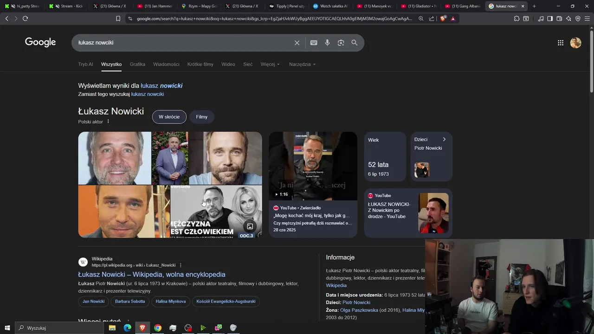Search instead for łukasz nowciki
The width and height of the screenshot is (594, 334).
[148, 94]
